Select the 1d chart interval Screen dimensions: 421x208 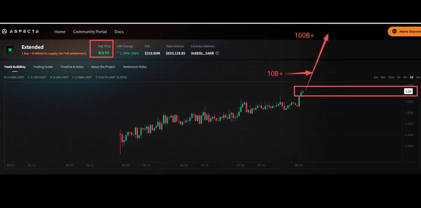[x=411, y=77]
